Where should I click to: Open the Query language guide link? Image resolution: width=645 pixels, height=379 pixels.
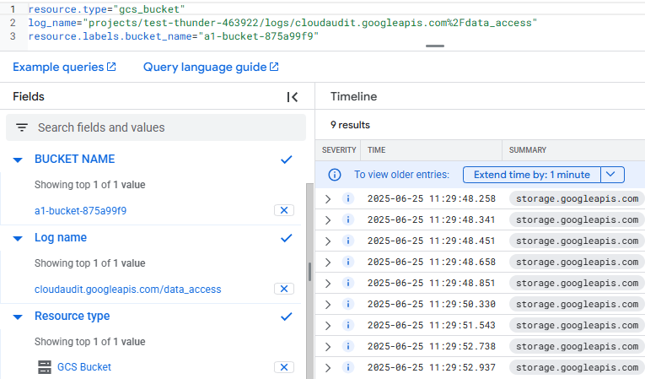click(x=211, y=68)
